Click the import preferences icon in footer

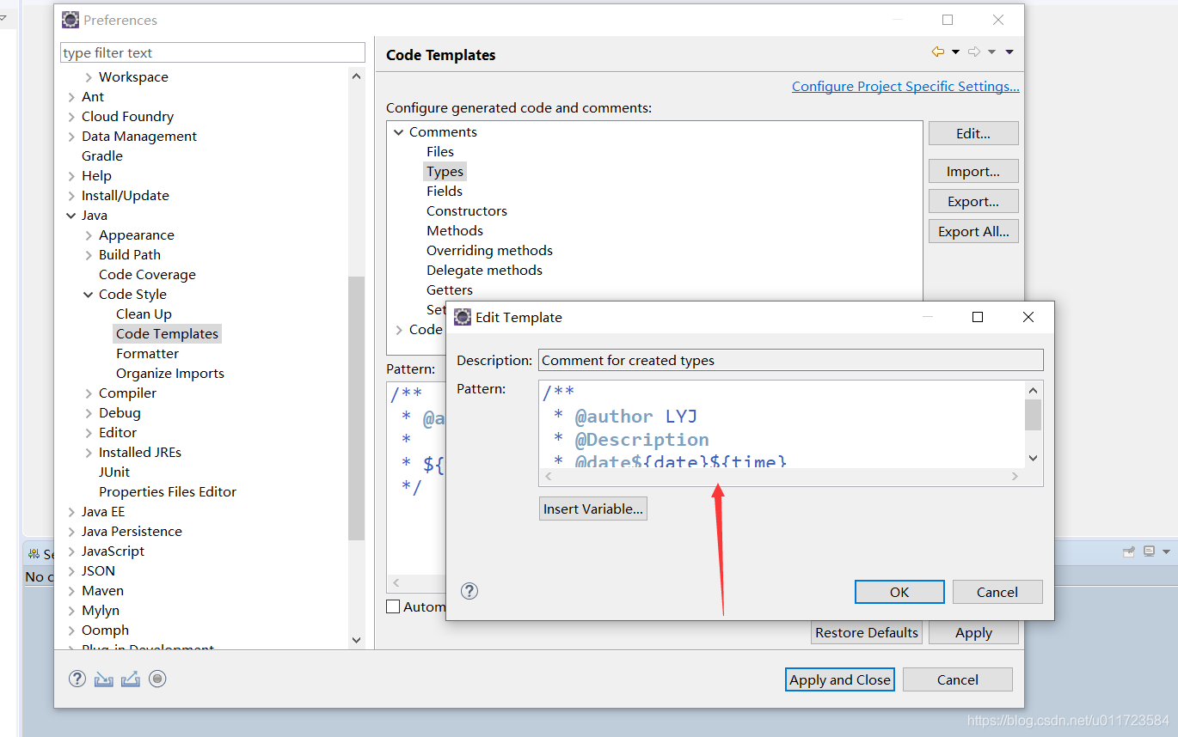(x=104, y=679)
